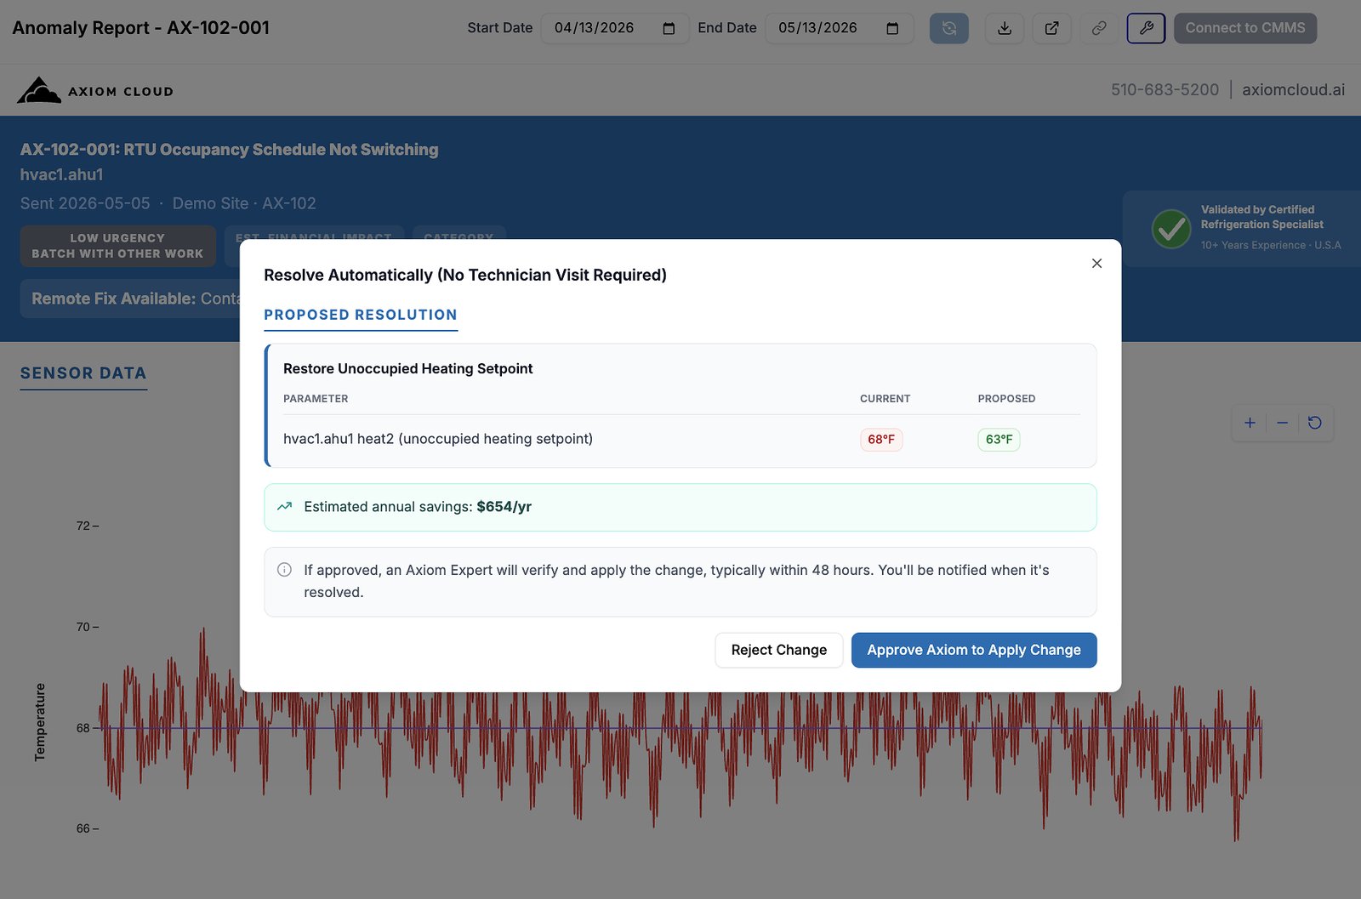
Task: Reset the sensor chart zoom
Action: 1315,423
